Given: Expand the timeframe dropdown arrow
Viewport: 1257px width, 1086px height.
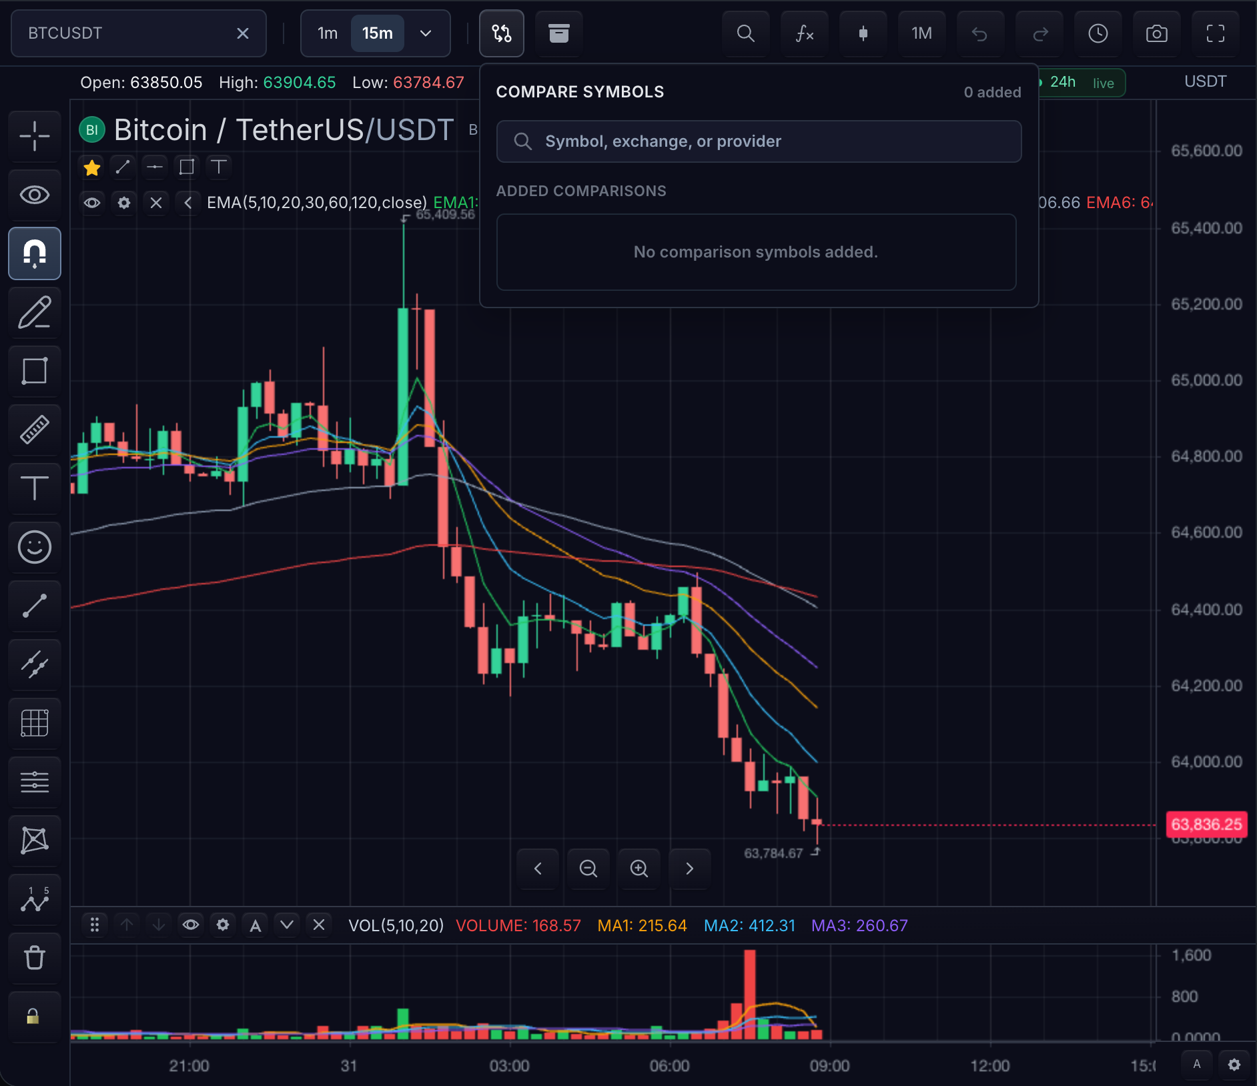Looking at the screenshot, I should (426, 33).
